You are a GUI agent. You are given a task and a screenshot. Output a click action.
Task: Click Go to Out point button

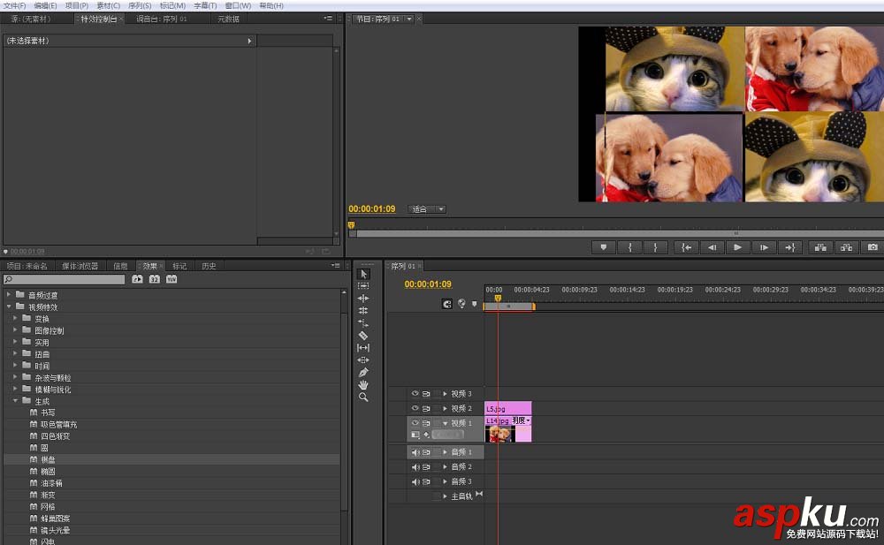click(x=789, y=247)
